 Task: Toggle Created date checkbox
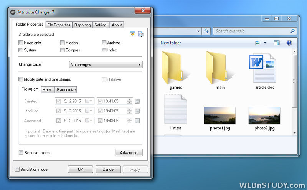tap(59, 101)
